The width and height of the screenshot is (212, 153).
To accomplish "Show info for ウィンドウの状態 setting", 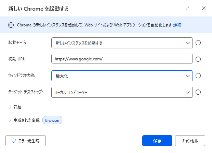I will (x=198, y=76).
